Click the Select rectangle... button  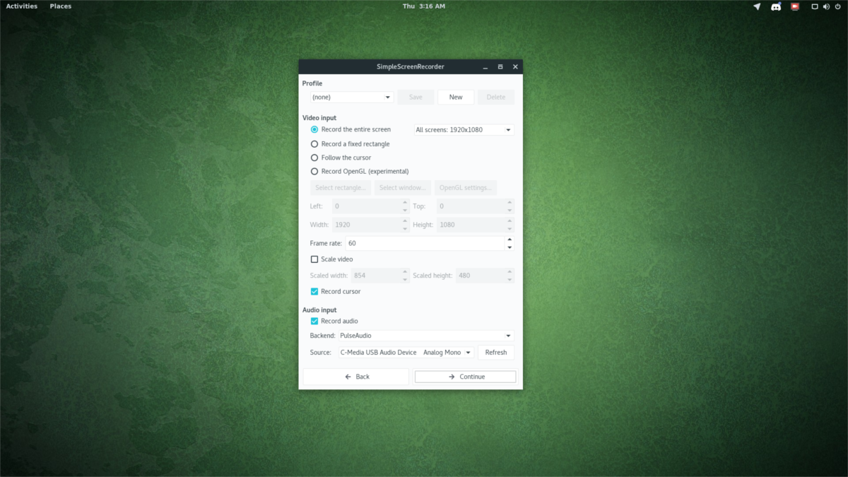click(341, 187)
